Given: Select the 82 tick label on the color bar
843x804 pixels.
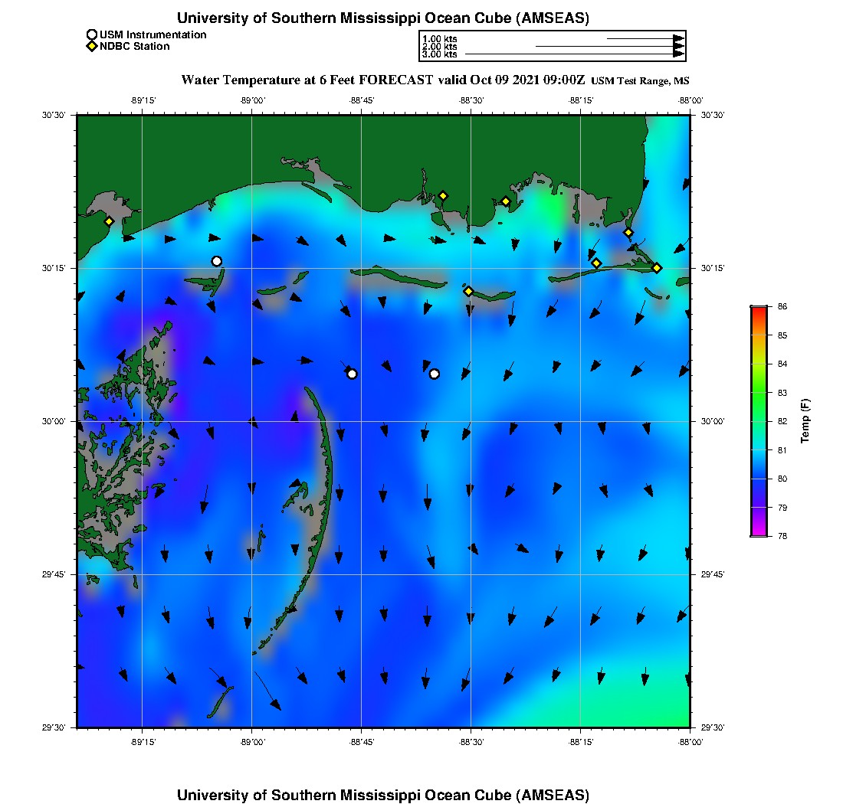Looking at the screenshot, I should 784,421.
